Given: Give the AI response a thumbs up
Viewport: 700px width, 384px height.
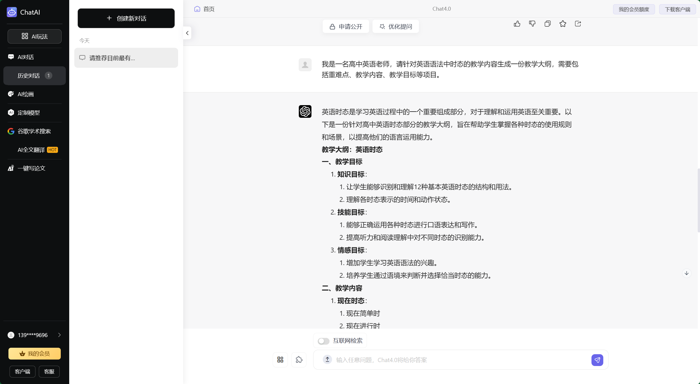Looking at the screenshot, I should tap(517, 24).
